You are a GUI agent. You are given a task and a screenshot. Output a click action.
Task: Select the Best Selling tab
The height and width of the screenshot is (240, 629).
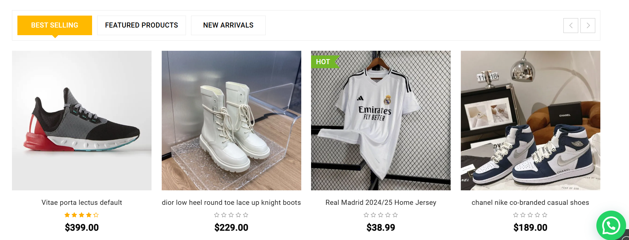(x=55, y=25)
